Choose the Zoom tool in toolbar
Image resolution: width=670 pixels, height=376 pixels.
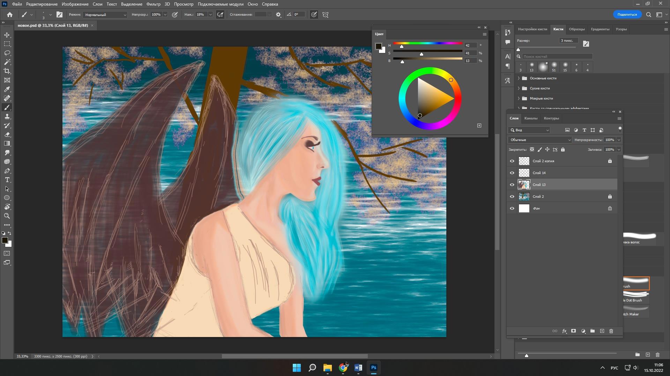(x=7, y=216)
